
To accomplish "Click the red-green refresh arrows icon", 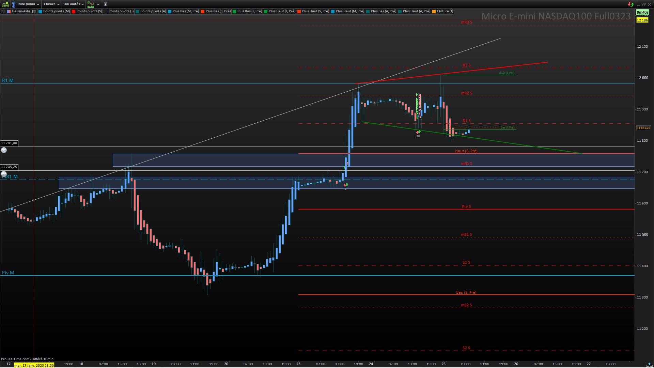I will [x=630, y=4].
